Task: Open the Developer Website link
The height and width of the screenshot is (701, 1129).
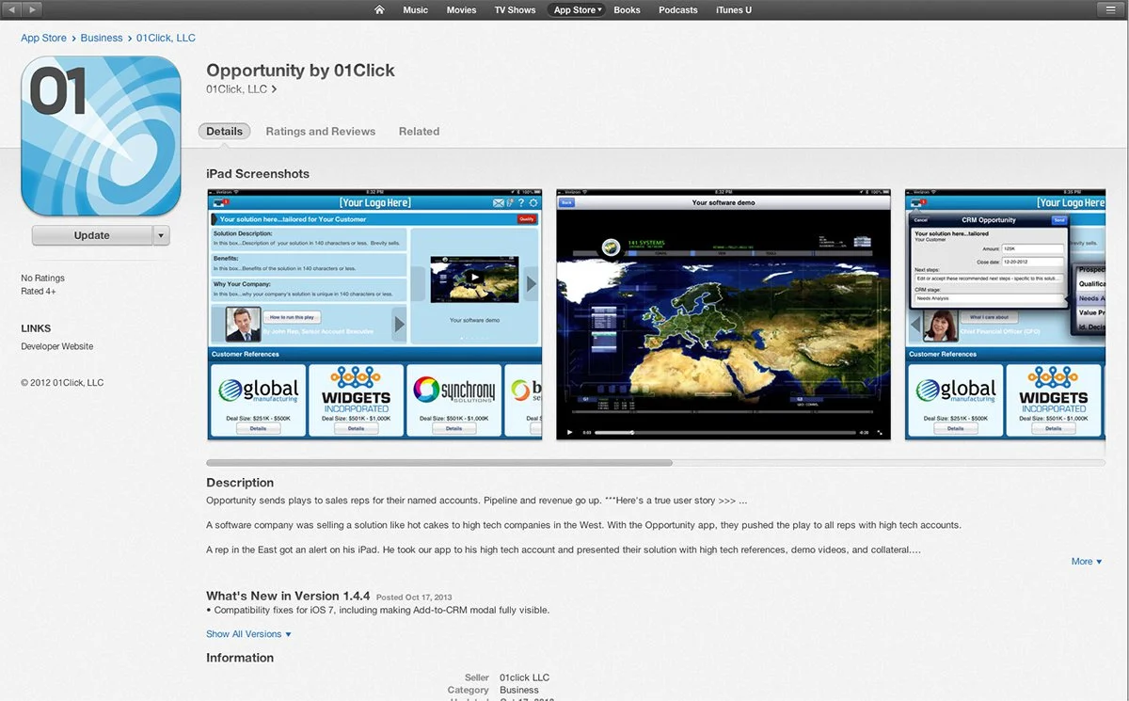Action: (x=57, y=346)
